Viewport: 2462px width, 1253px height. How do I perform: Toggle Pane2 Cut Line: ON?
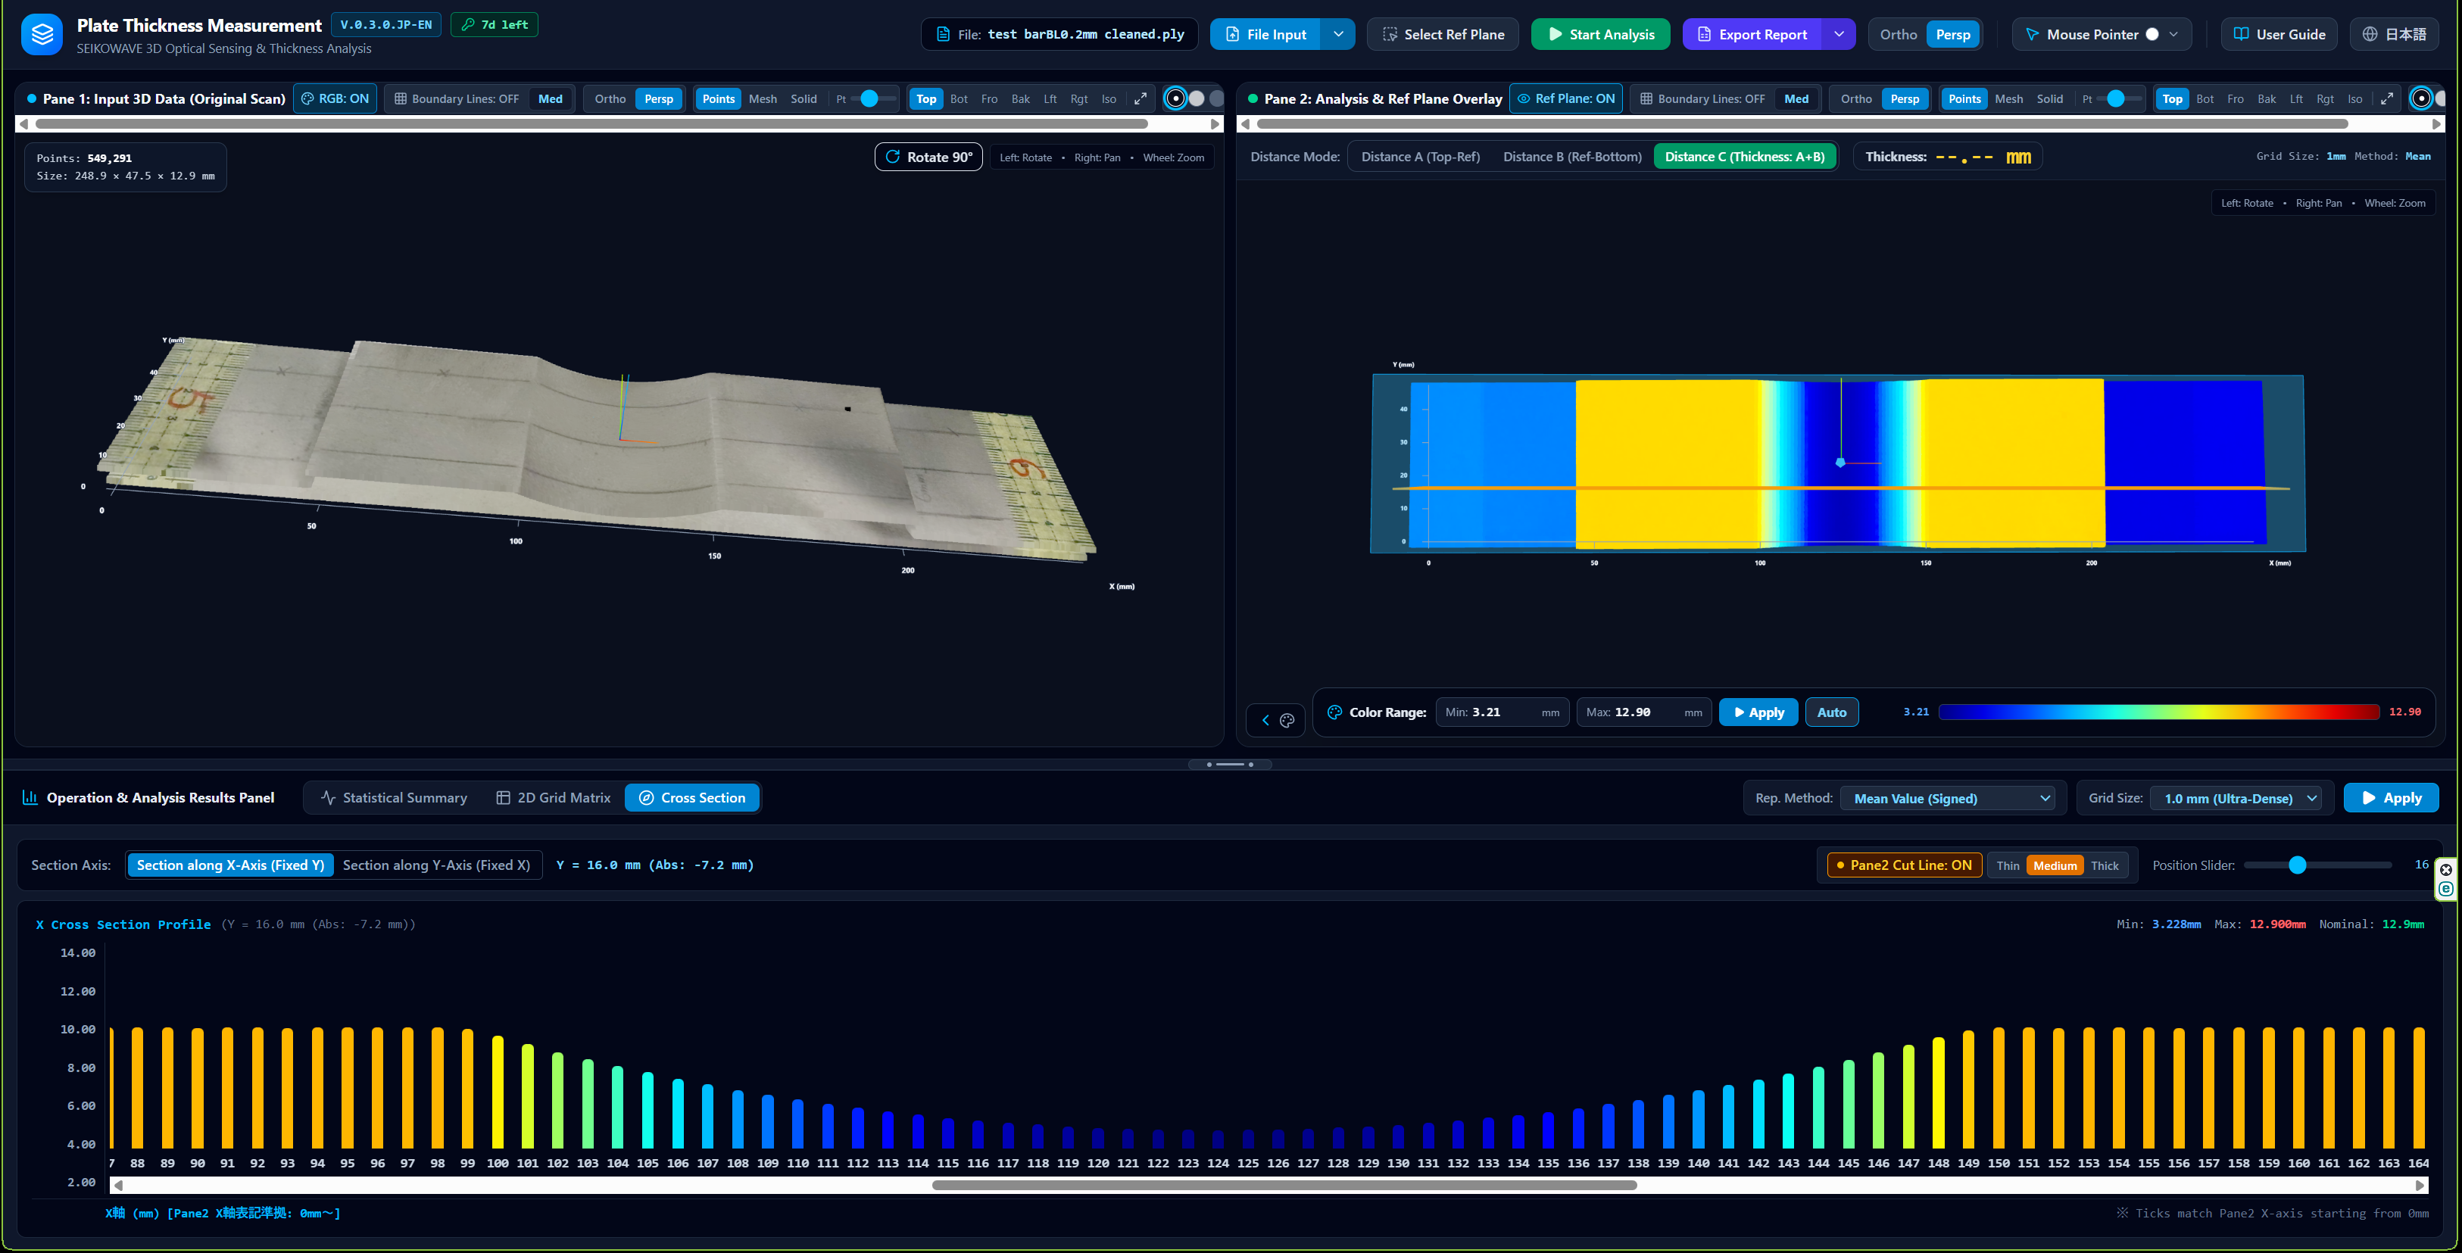click(x=1904, y=865)
